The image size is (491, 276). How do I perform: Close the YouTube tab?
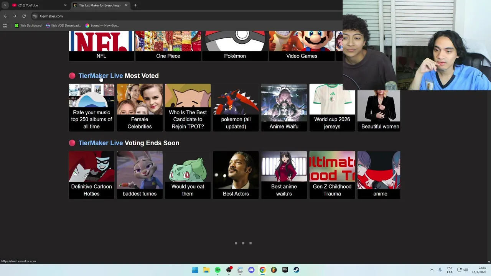point(65,5)
